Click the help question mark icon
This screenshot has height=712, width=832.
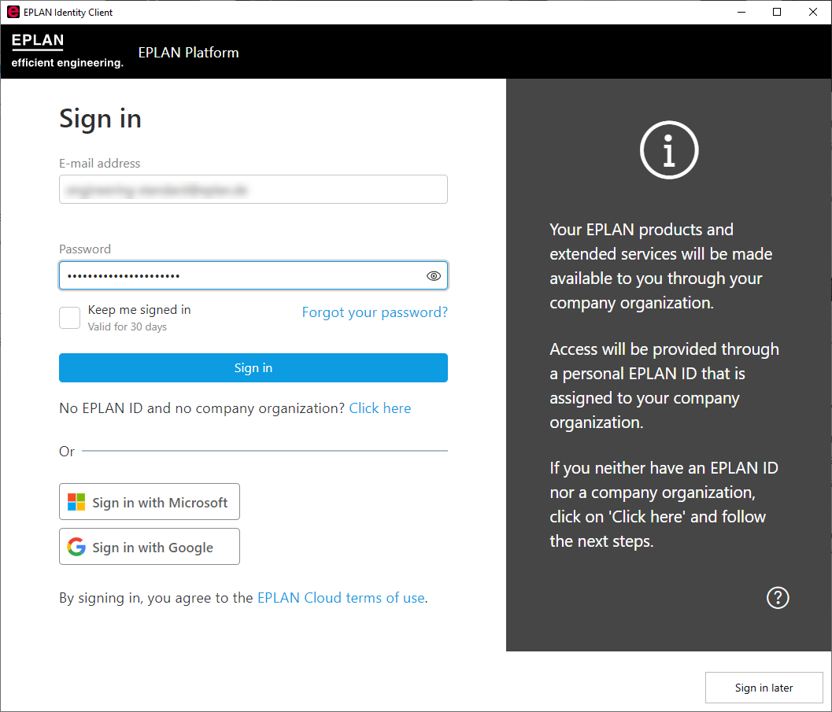point(777,598)
